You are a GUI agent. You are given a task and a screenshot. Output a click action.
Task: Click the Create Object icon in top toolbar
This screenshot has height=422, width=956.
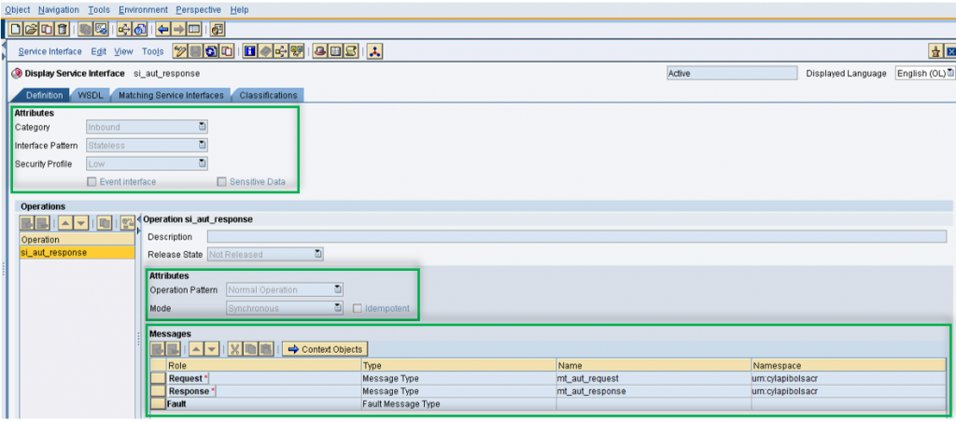(x=16, y=29)
